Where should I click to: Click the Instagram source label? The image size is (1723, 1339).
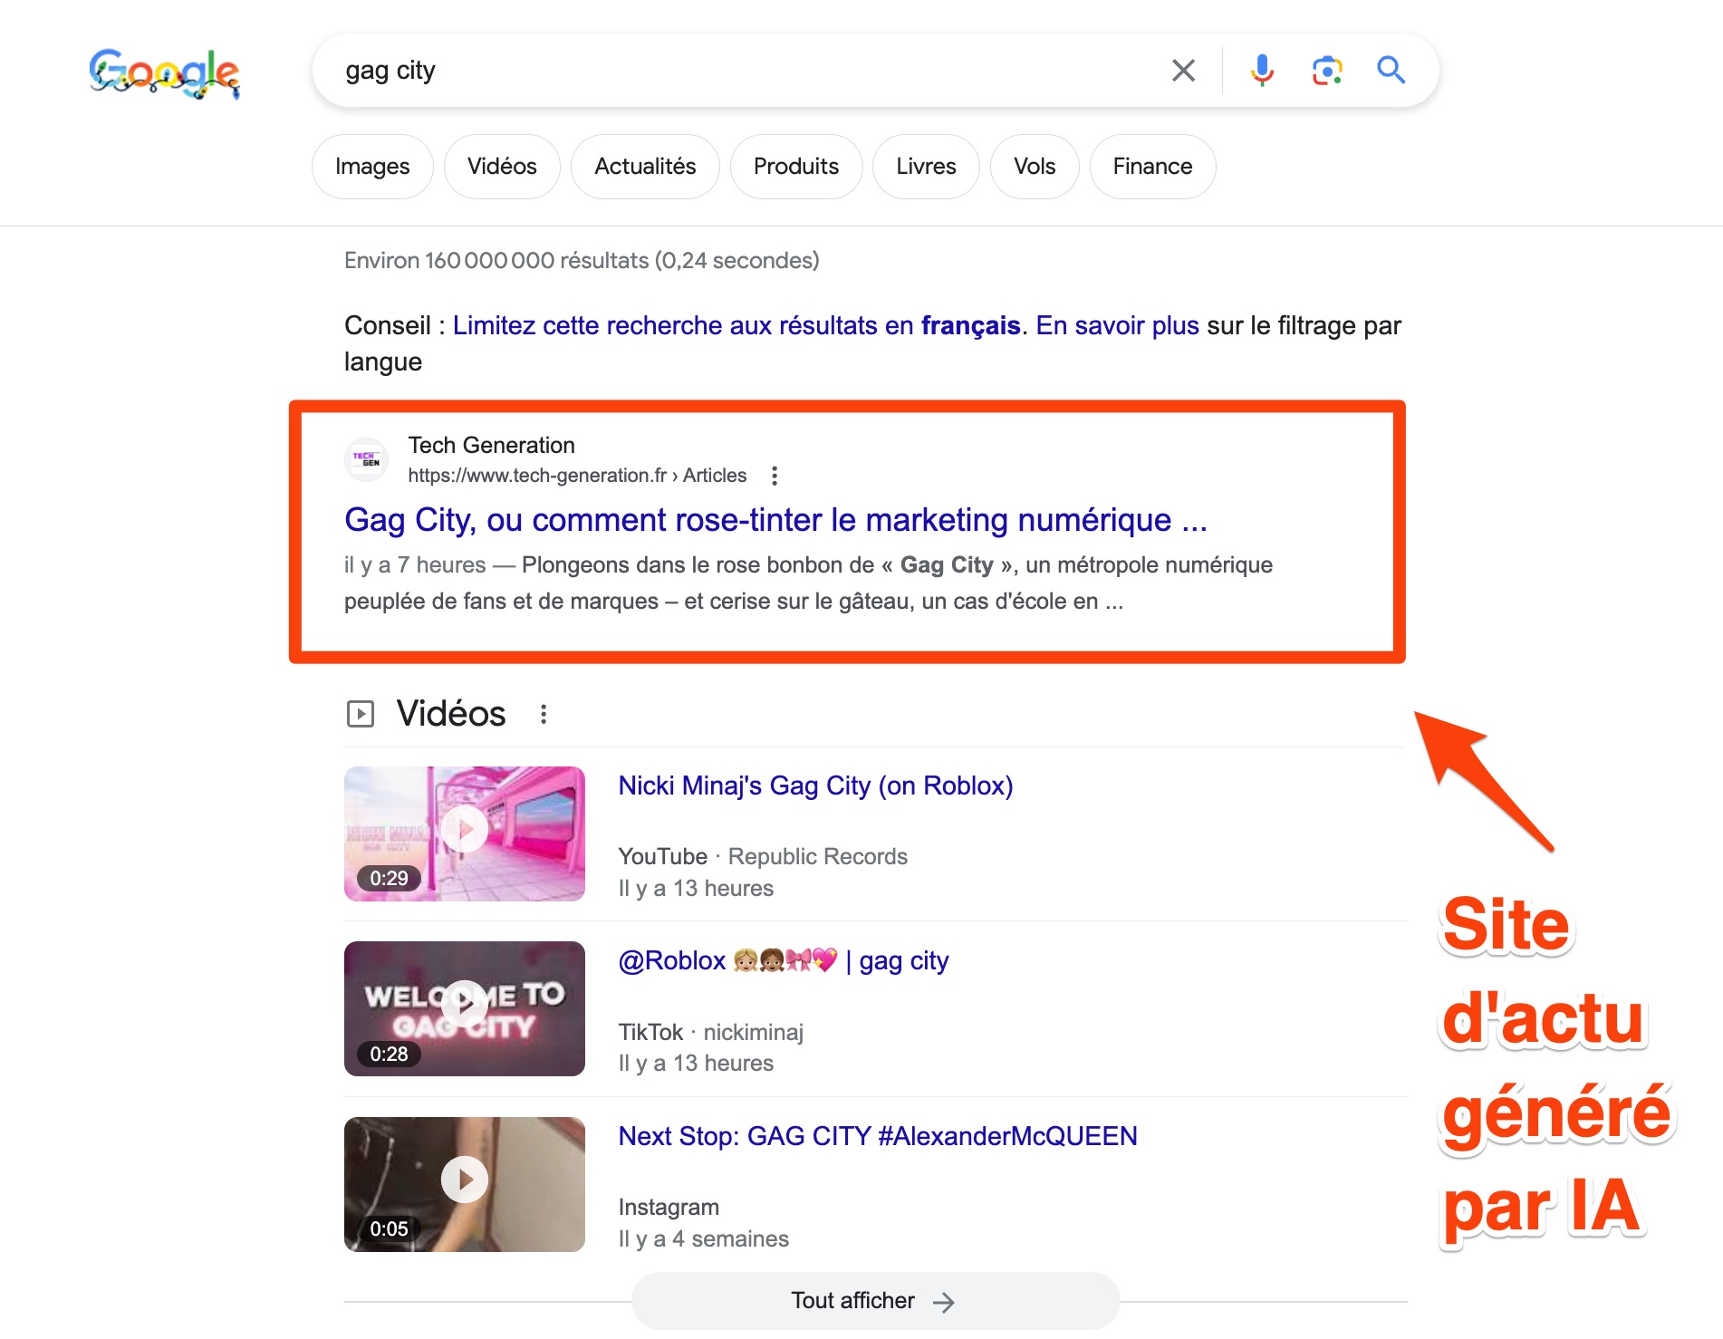pos(669,1207)
